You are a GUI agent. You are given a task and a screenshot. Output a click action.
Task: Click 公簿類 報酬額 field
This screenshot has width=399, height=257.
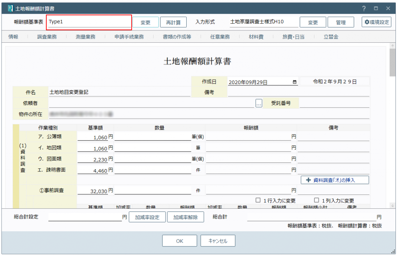click(x=248, y=136)
